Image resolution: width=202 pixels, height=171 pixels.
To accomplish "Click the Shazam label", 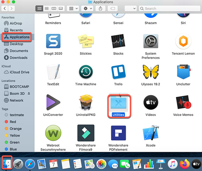I will click(151, 23).
